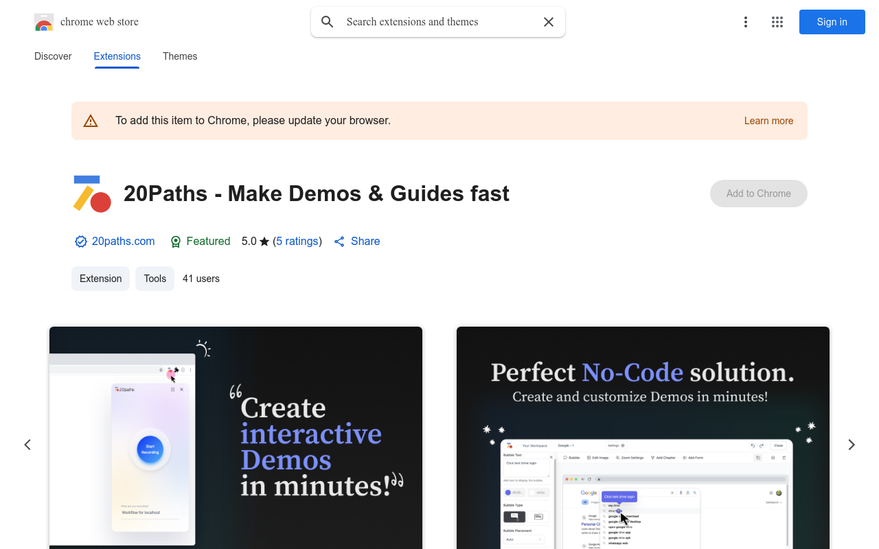Click the 41 users text
The image size is (879, 549).
point(201,279)
